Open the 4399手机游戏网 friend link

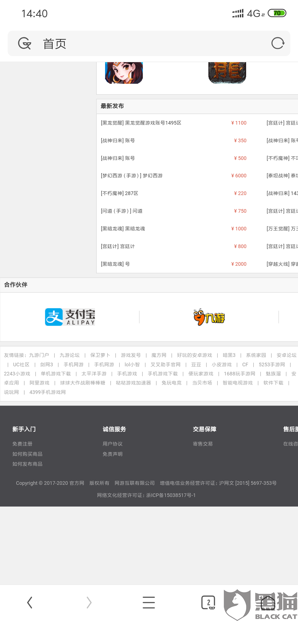(47, 392)
